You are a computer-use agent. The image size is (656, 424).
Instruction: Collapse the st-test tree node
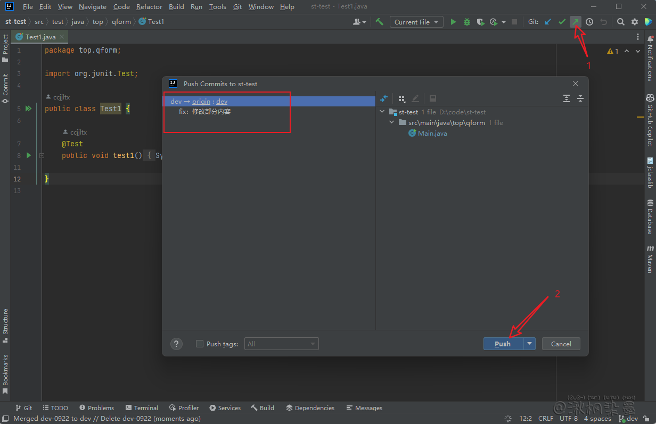pos(382,112)
